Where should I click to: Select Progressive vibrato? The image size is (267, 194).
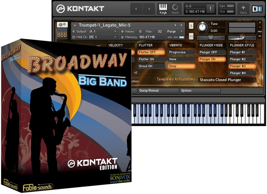pyautogui.click(x=182, y=52)
